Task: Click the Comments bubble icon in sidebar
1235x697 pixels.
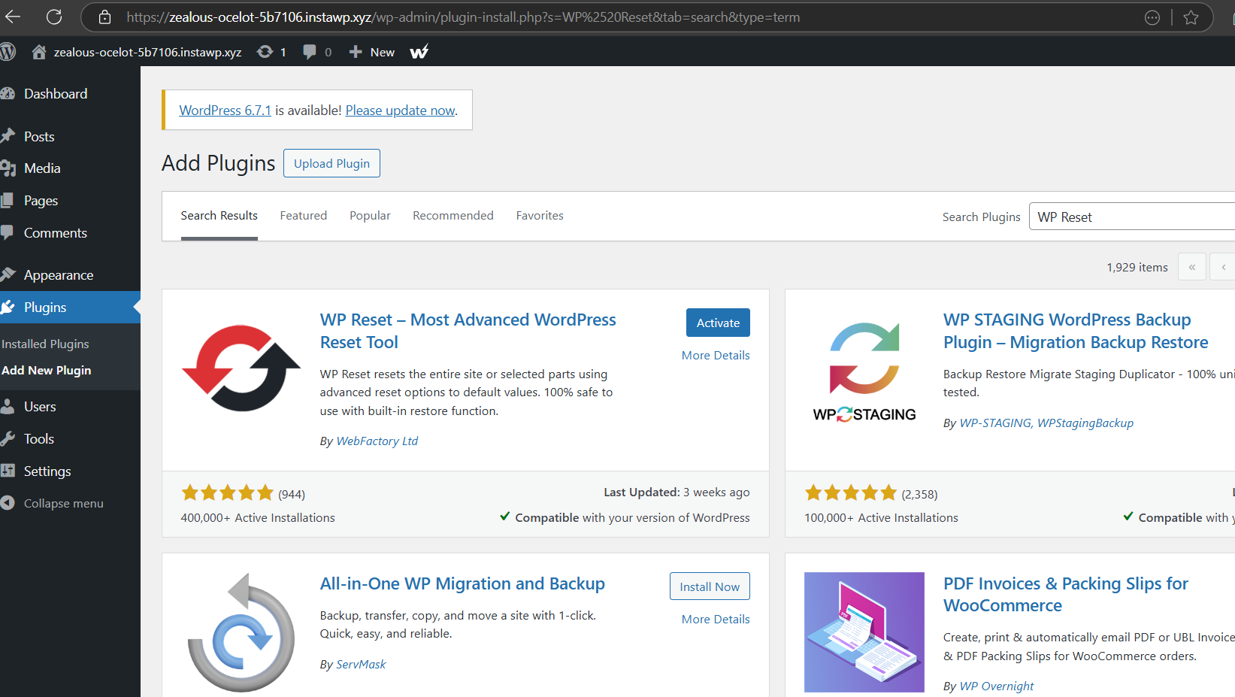Action: click(8, 233)
